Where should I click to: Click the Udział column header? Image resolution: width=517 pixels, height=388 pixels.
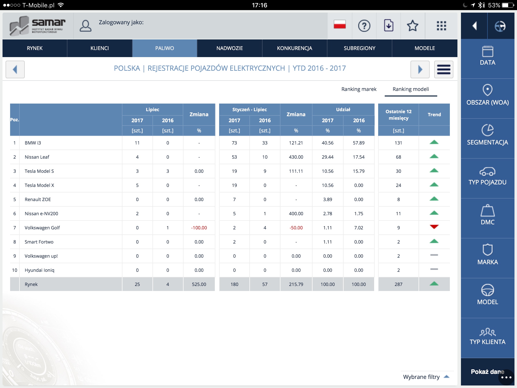coord(343,109)
